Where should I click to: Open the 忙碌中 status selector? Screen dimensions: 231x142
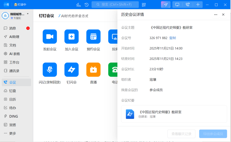(20, 5)
